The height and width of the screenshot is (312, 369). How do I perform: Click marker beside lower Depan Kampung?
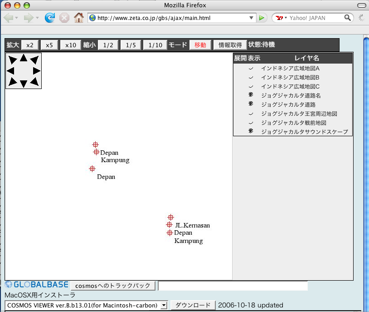click(x=170, y=233)
